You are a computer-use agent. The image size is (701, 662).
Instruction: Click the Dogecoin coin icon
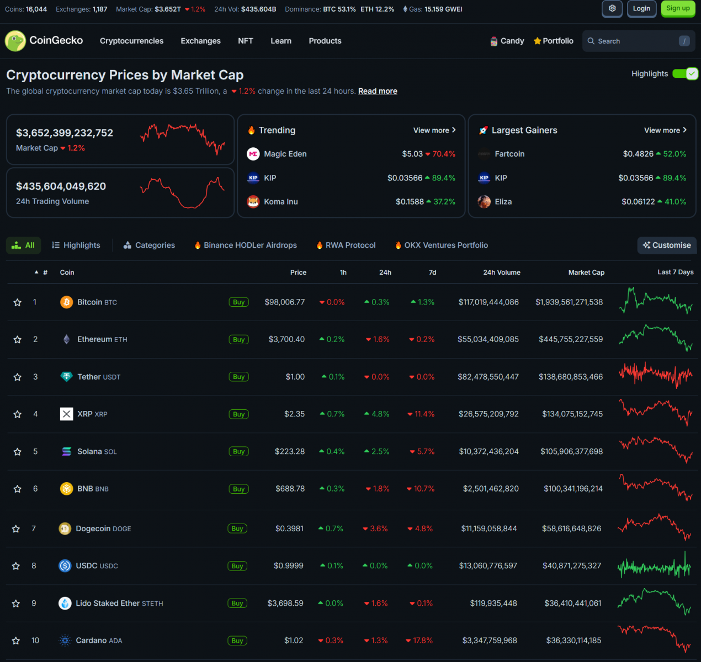pos(65,528)
